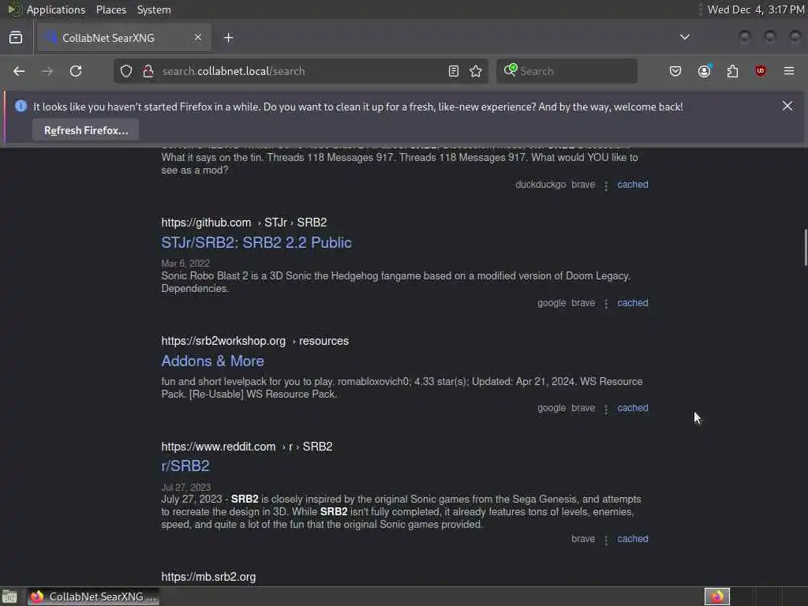The width and height of the screenshot is (808, 606).
Task: Open the System menu
Action: click(154, 9)
